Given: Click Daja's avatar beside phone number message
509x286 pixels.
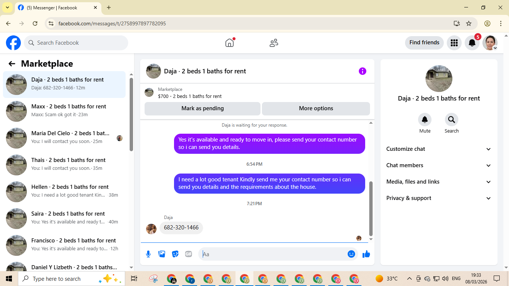Looking at the screenshot, I should pos(151,229).
